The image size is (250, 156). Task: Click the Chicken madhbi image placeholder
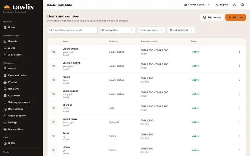tap(53, 66)
